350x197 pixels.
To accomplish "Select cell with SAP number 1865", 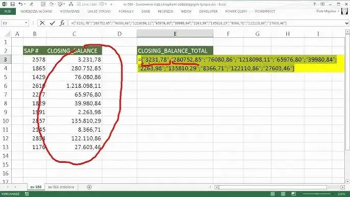I will tap(35, 68).
